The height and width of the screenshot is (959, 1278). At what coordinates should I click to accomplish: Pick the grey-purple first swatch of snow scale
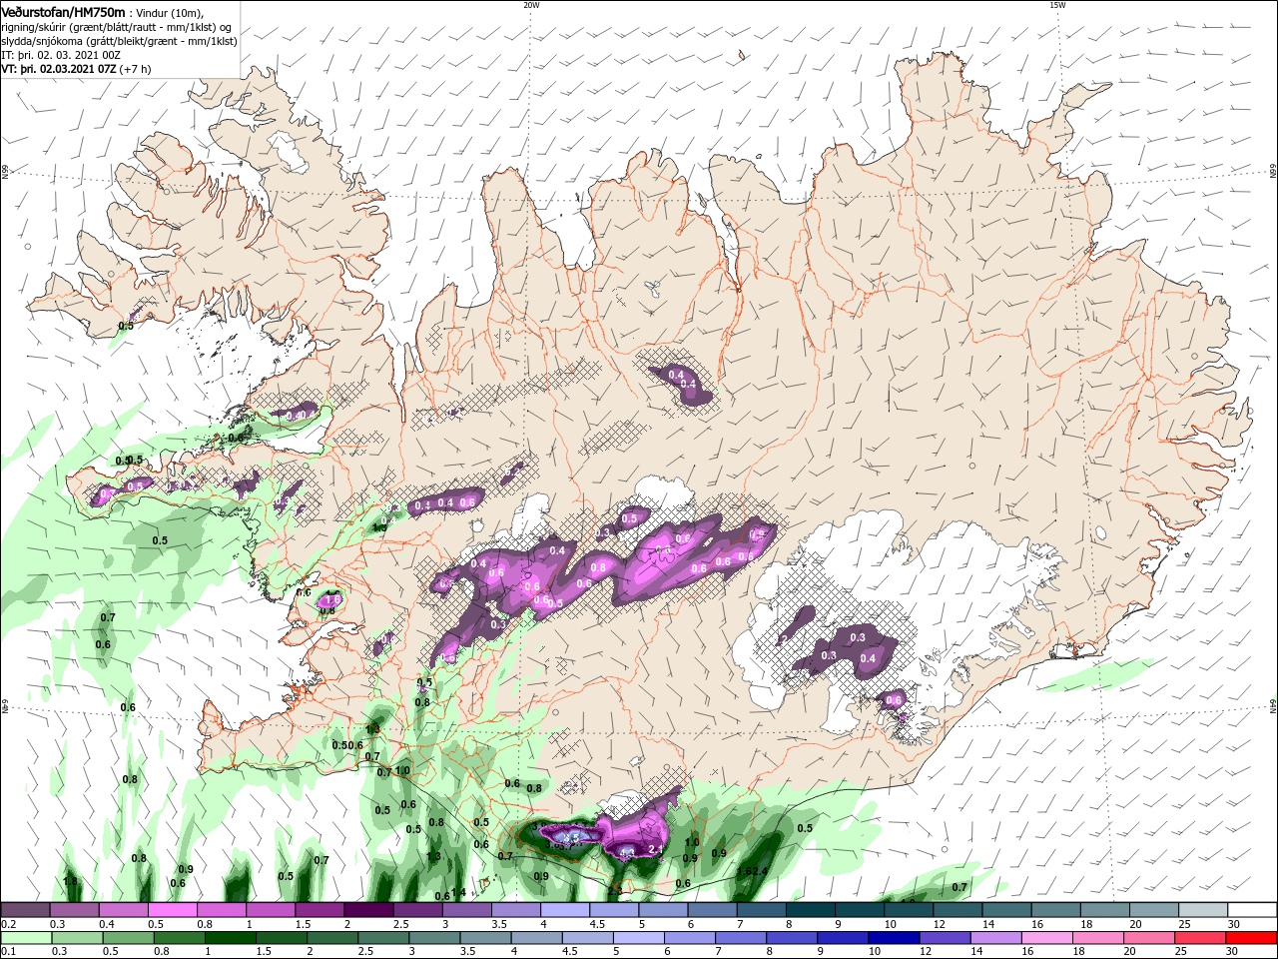[x=26, y=910]
